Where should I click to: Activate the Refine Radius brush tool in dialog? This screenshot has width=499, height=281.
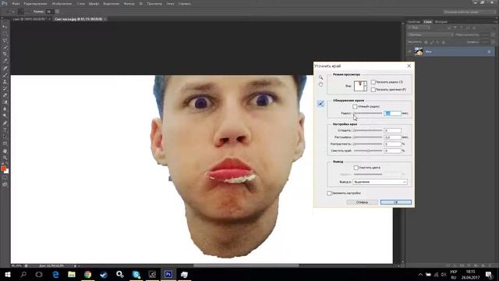(320, 104)
